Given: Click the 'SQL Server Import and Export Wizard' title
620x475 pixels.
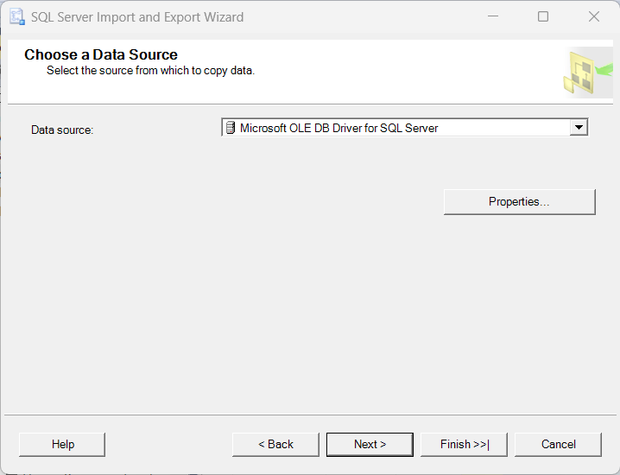Looking at the screenshot, I should tap(137, 17).
